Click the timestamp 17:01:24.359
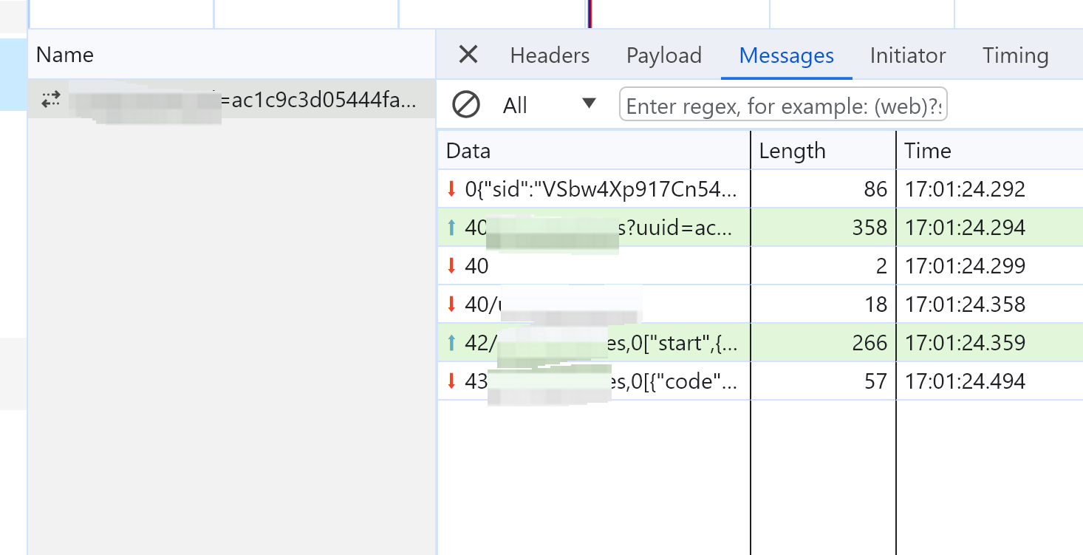 click(965, 343)
